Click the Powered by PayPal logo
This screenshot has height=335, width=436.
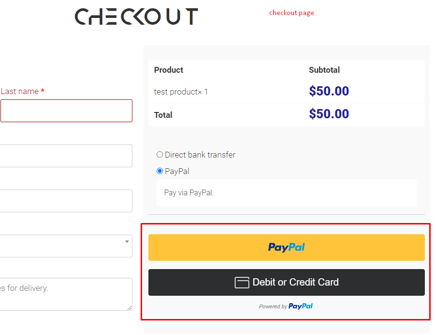286,306
